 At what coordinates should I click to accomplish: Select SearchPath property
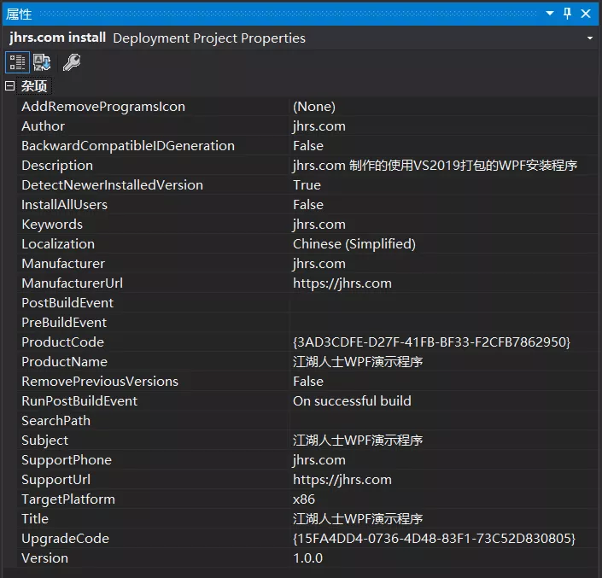click(56, 420)
